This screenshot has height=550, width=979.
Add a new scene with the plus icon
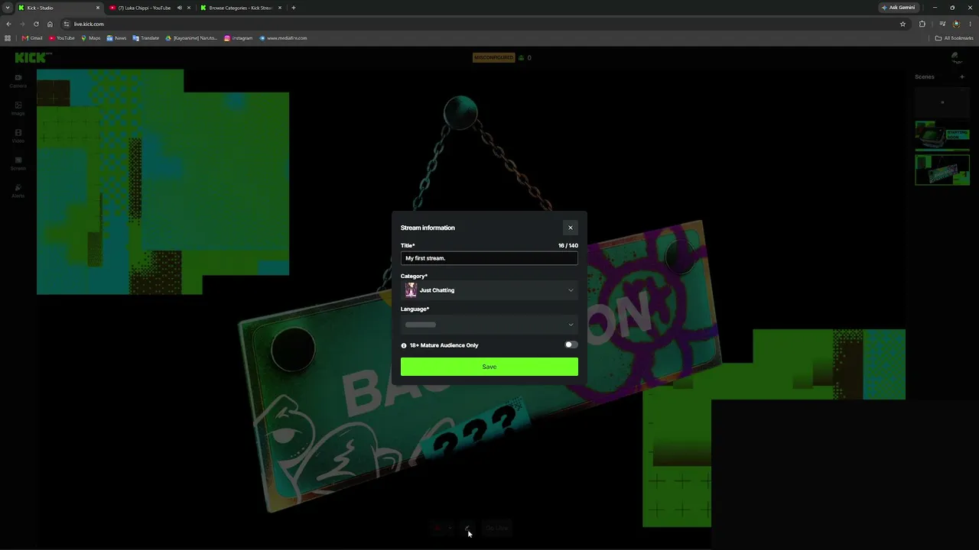pyautogui.click(x=962, y=76)
